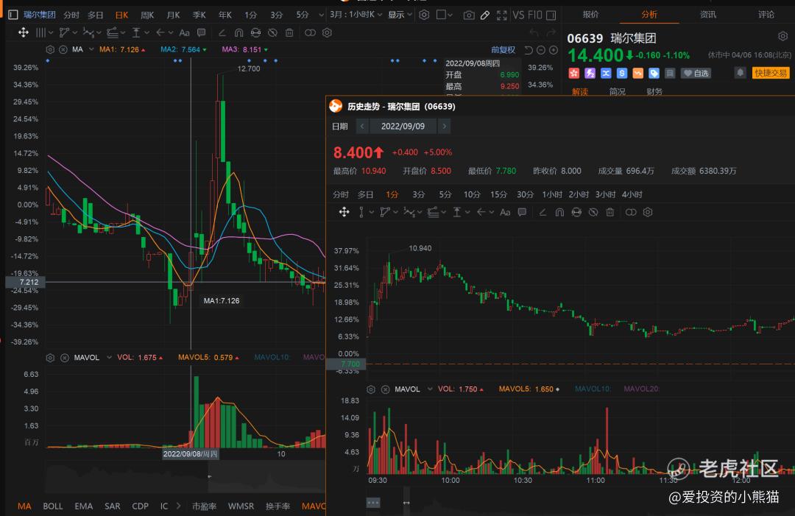The width and height of the screenshot is (795, 516).
Task: Select the move/pan crosshair tool in main chart toolbar
Action: point(24,33)
